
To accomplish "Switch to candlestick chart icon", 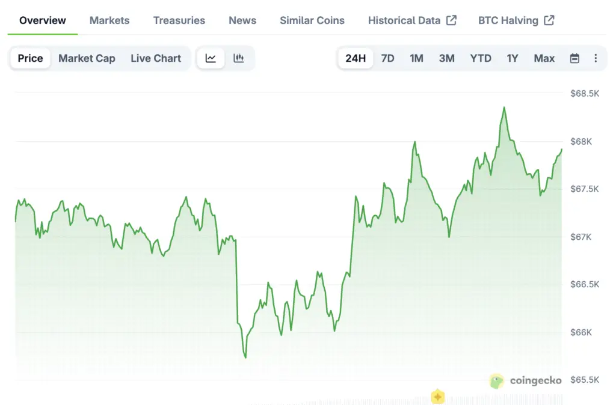I will (239, 58).
